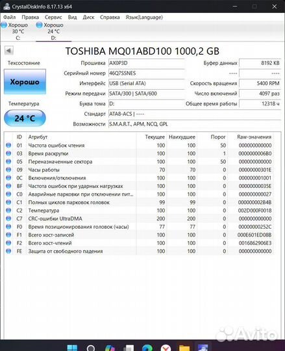Click status circle for Полных циклов парковок
The height and width of the screenshot is (351, 285).
8,202
